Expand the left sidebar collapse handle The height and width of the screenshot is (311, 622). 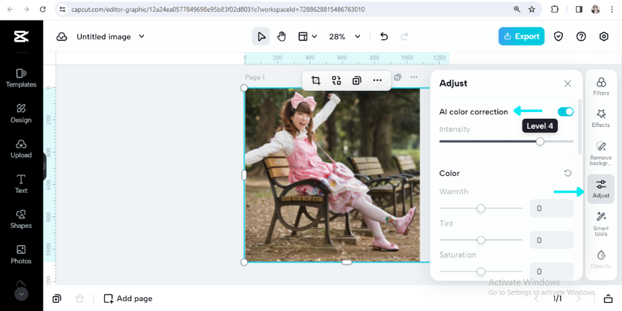coord(44,167)
